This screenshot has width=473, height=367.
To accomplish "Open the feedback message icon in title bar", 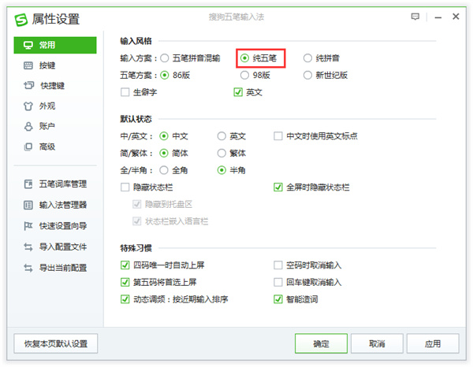I will 415,17.
